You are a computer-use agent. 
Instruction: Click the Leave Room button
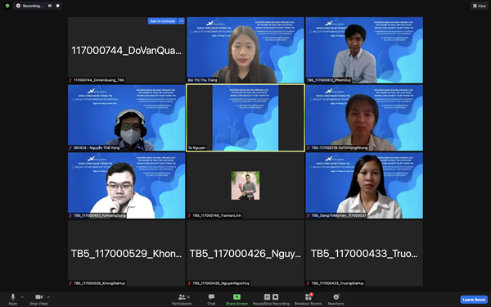pyautogui.click(x=474, y=300)
